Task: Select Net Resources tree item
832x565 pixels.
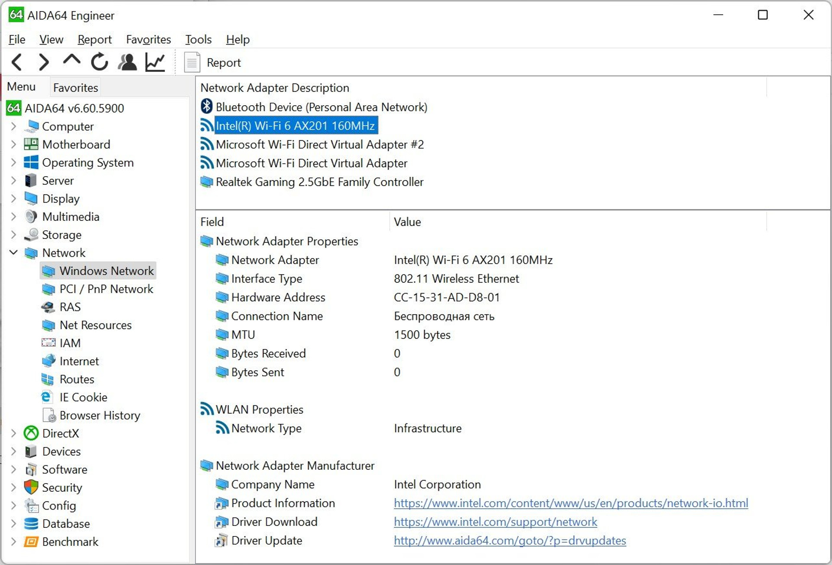Action: pos(95,325)
